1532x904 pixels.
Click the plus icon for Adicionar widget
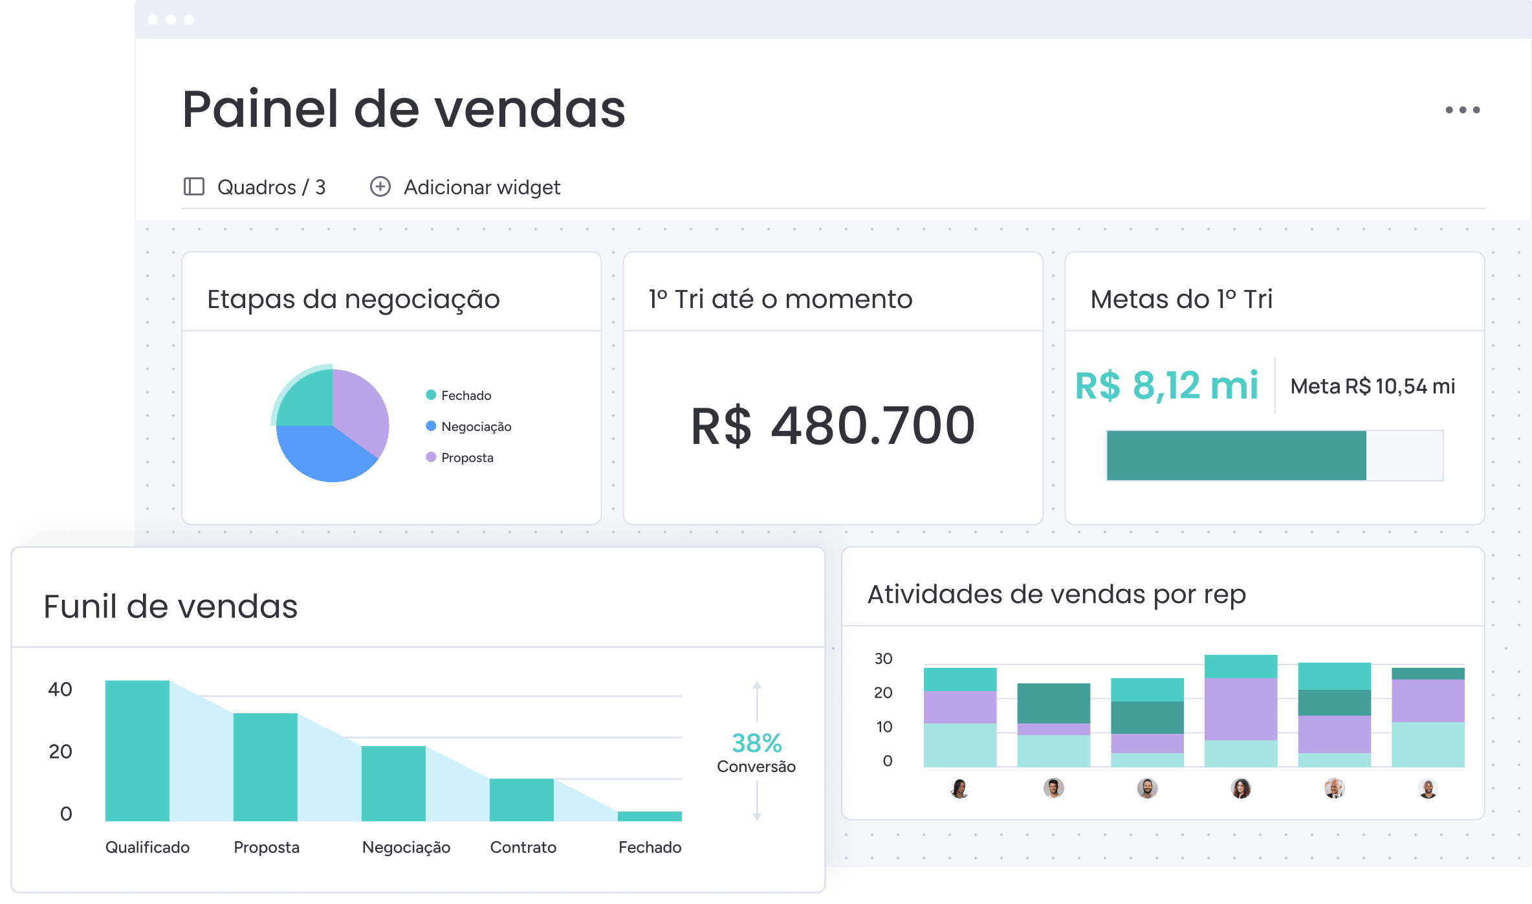pos(380,186)
